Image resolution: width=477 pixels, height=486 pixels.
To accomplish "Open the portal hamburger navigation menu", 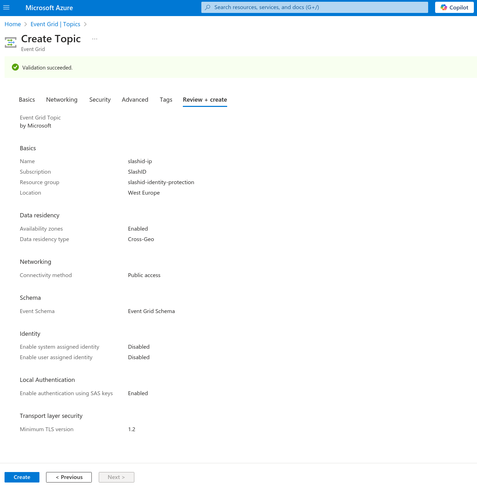I will (6, 8).
